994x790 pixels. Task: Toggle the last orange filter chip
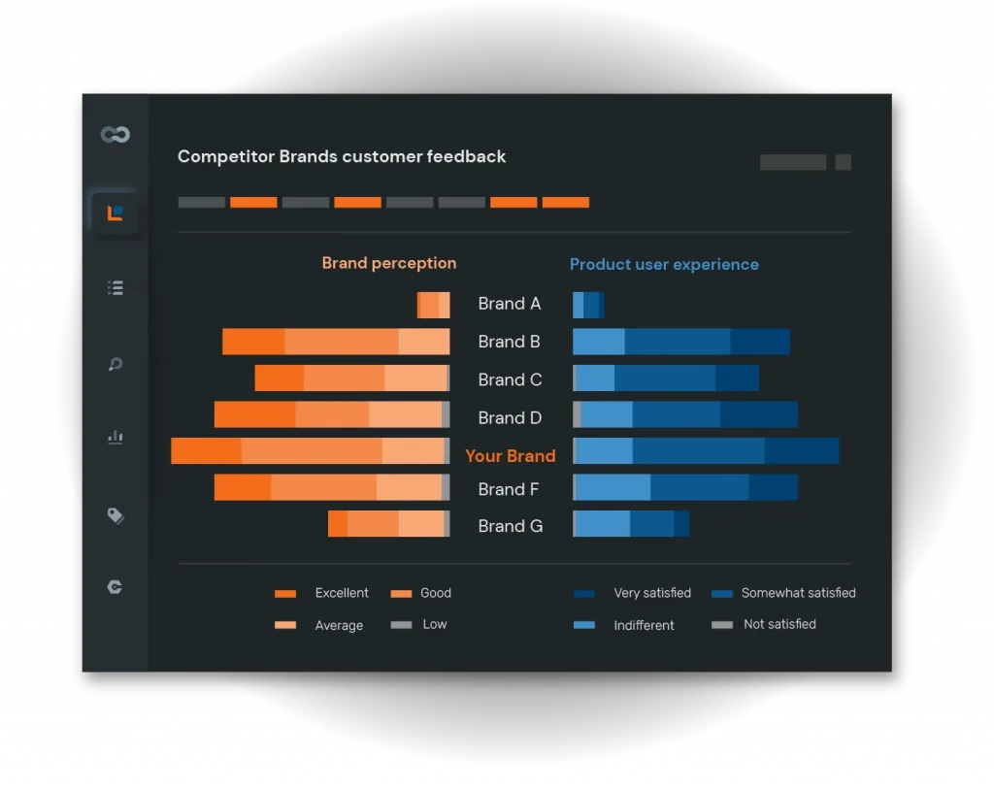click(566, 202)
